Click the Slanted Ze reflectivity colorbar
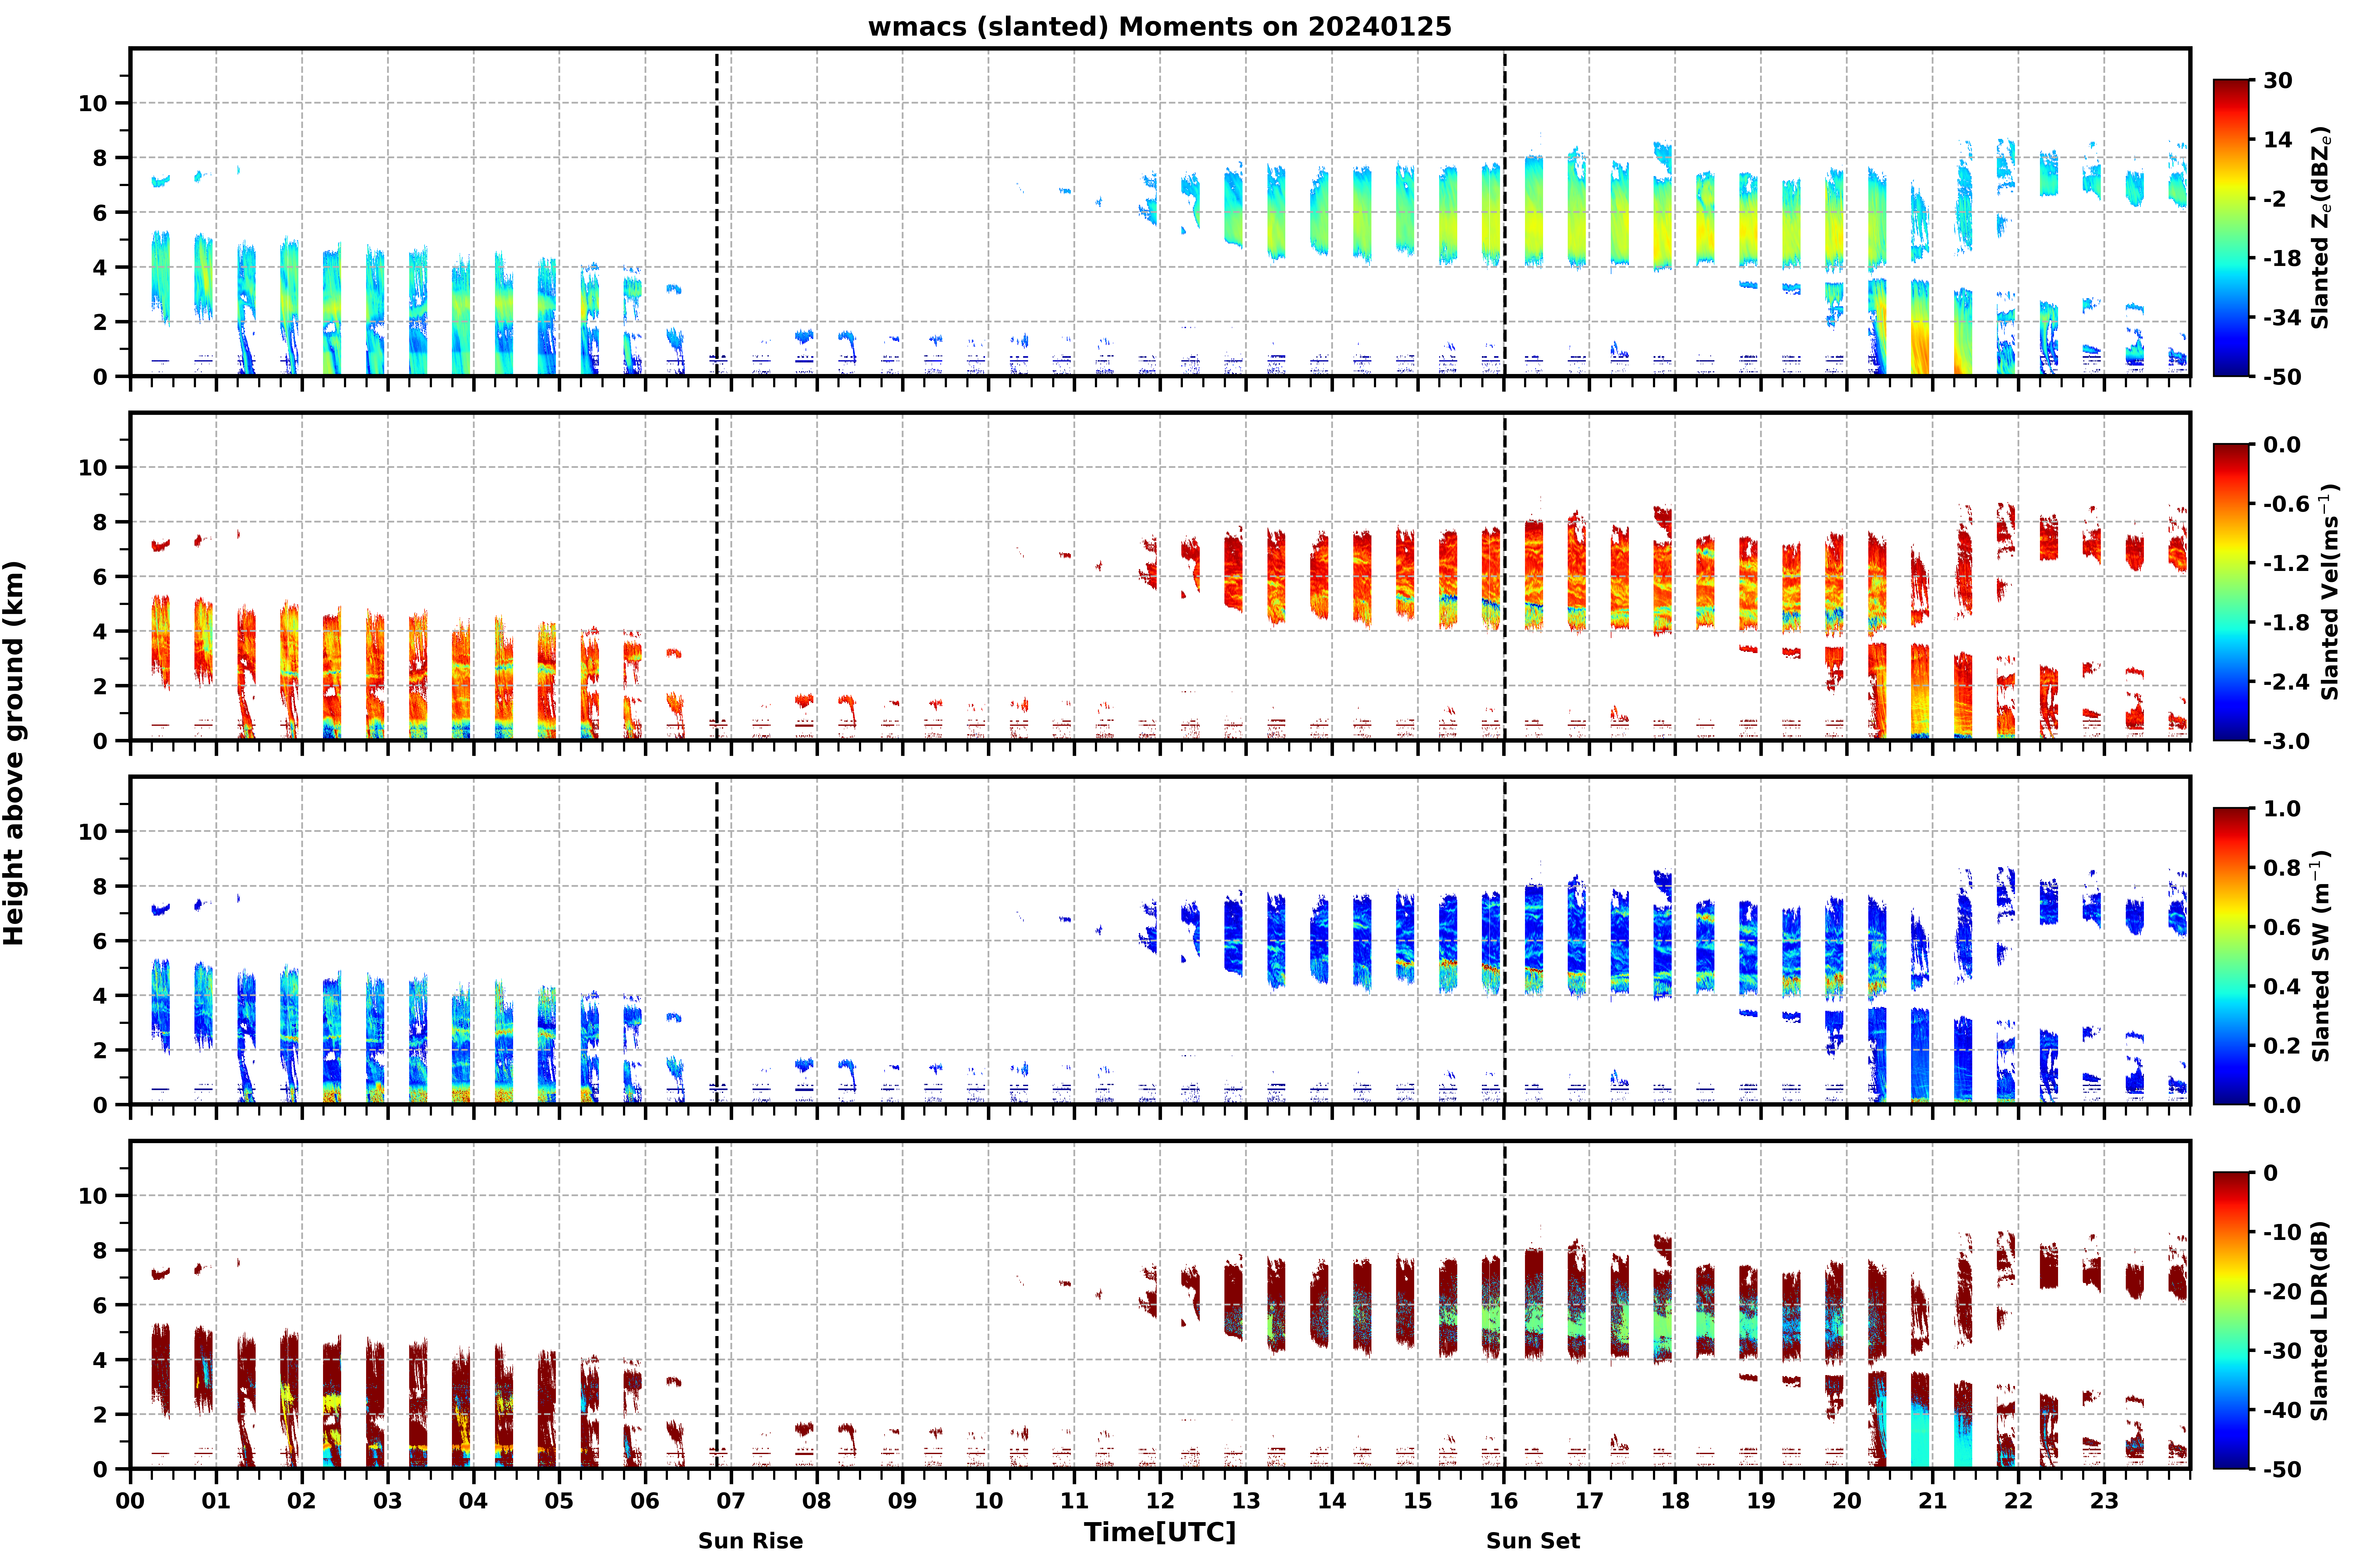This screenshot has width=2358, height=1568. [2231, 228]
